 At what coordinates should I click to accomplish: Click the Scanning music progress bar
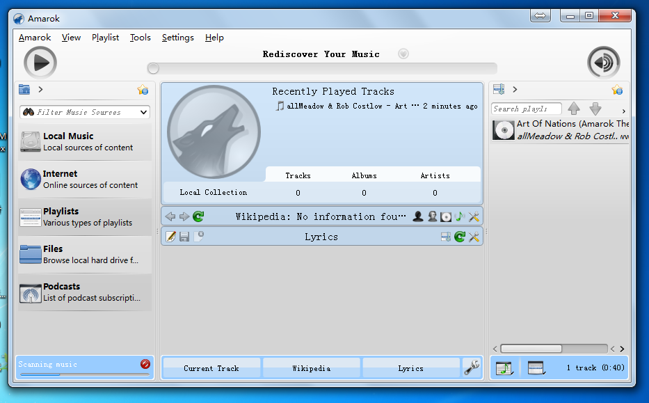point(85,374)
